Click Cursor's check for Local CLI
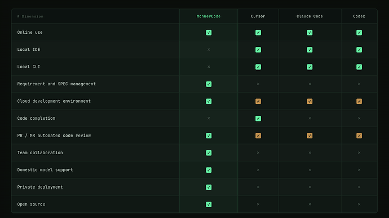This screenshot has height=218, width=389. coord(258,67)
